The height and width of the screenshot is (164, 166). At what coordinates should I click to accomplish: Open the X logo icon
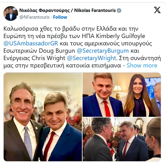[157, 10]
